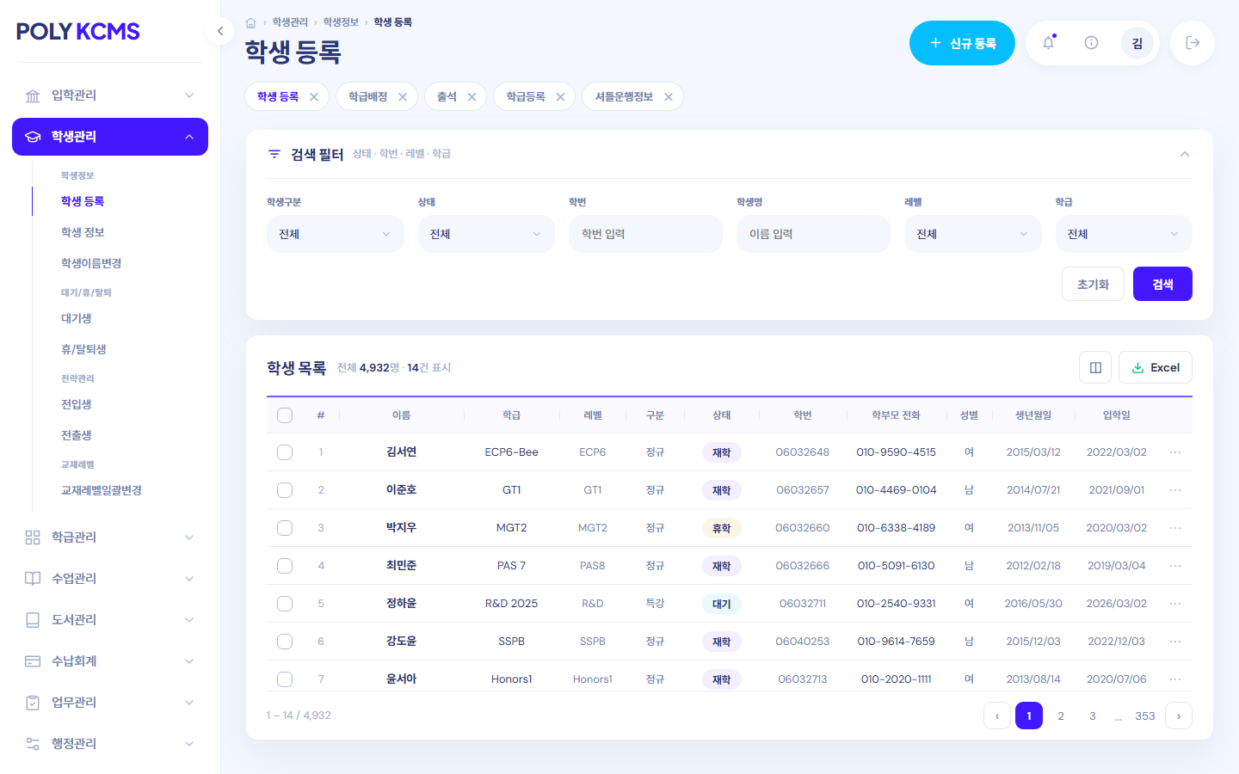Click the 학번 입력 field

pos(645,234)
